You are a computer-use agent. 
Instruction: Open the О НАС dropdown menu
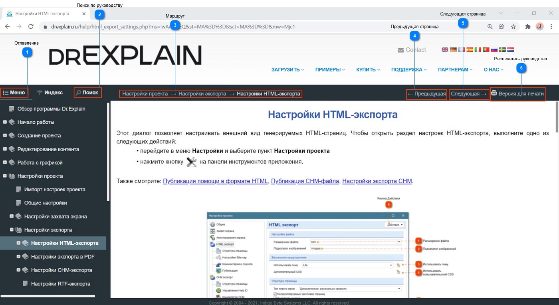pos(494,69)
